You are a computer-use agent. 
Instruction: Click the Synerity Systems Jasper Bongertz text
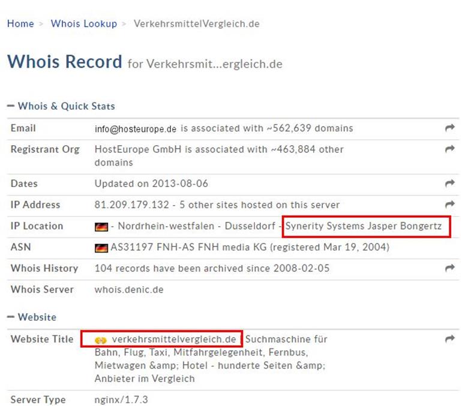(364, 226)
